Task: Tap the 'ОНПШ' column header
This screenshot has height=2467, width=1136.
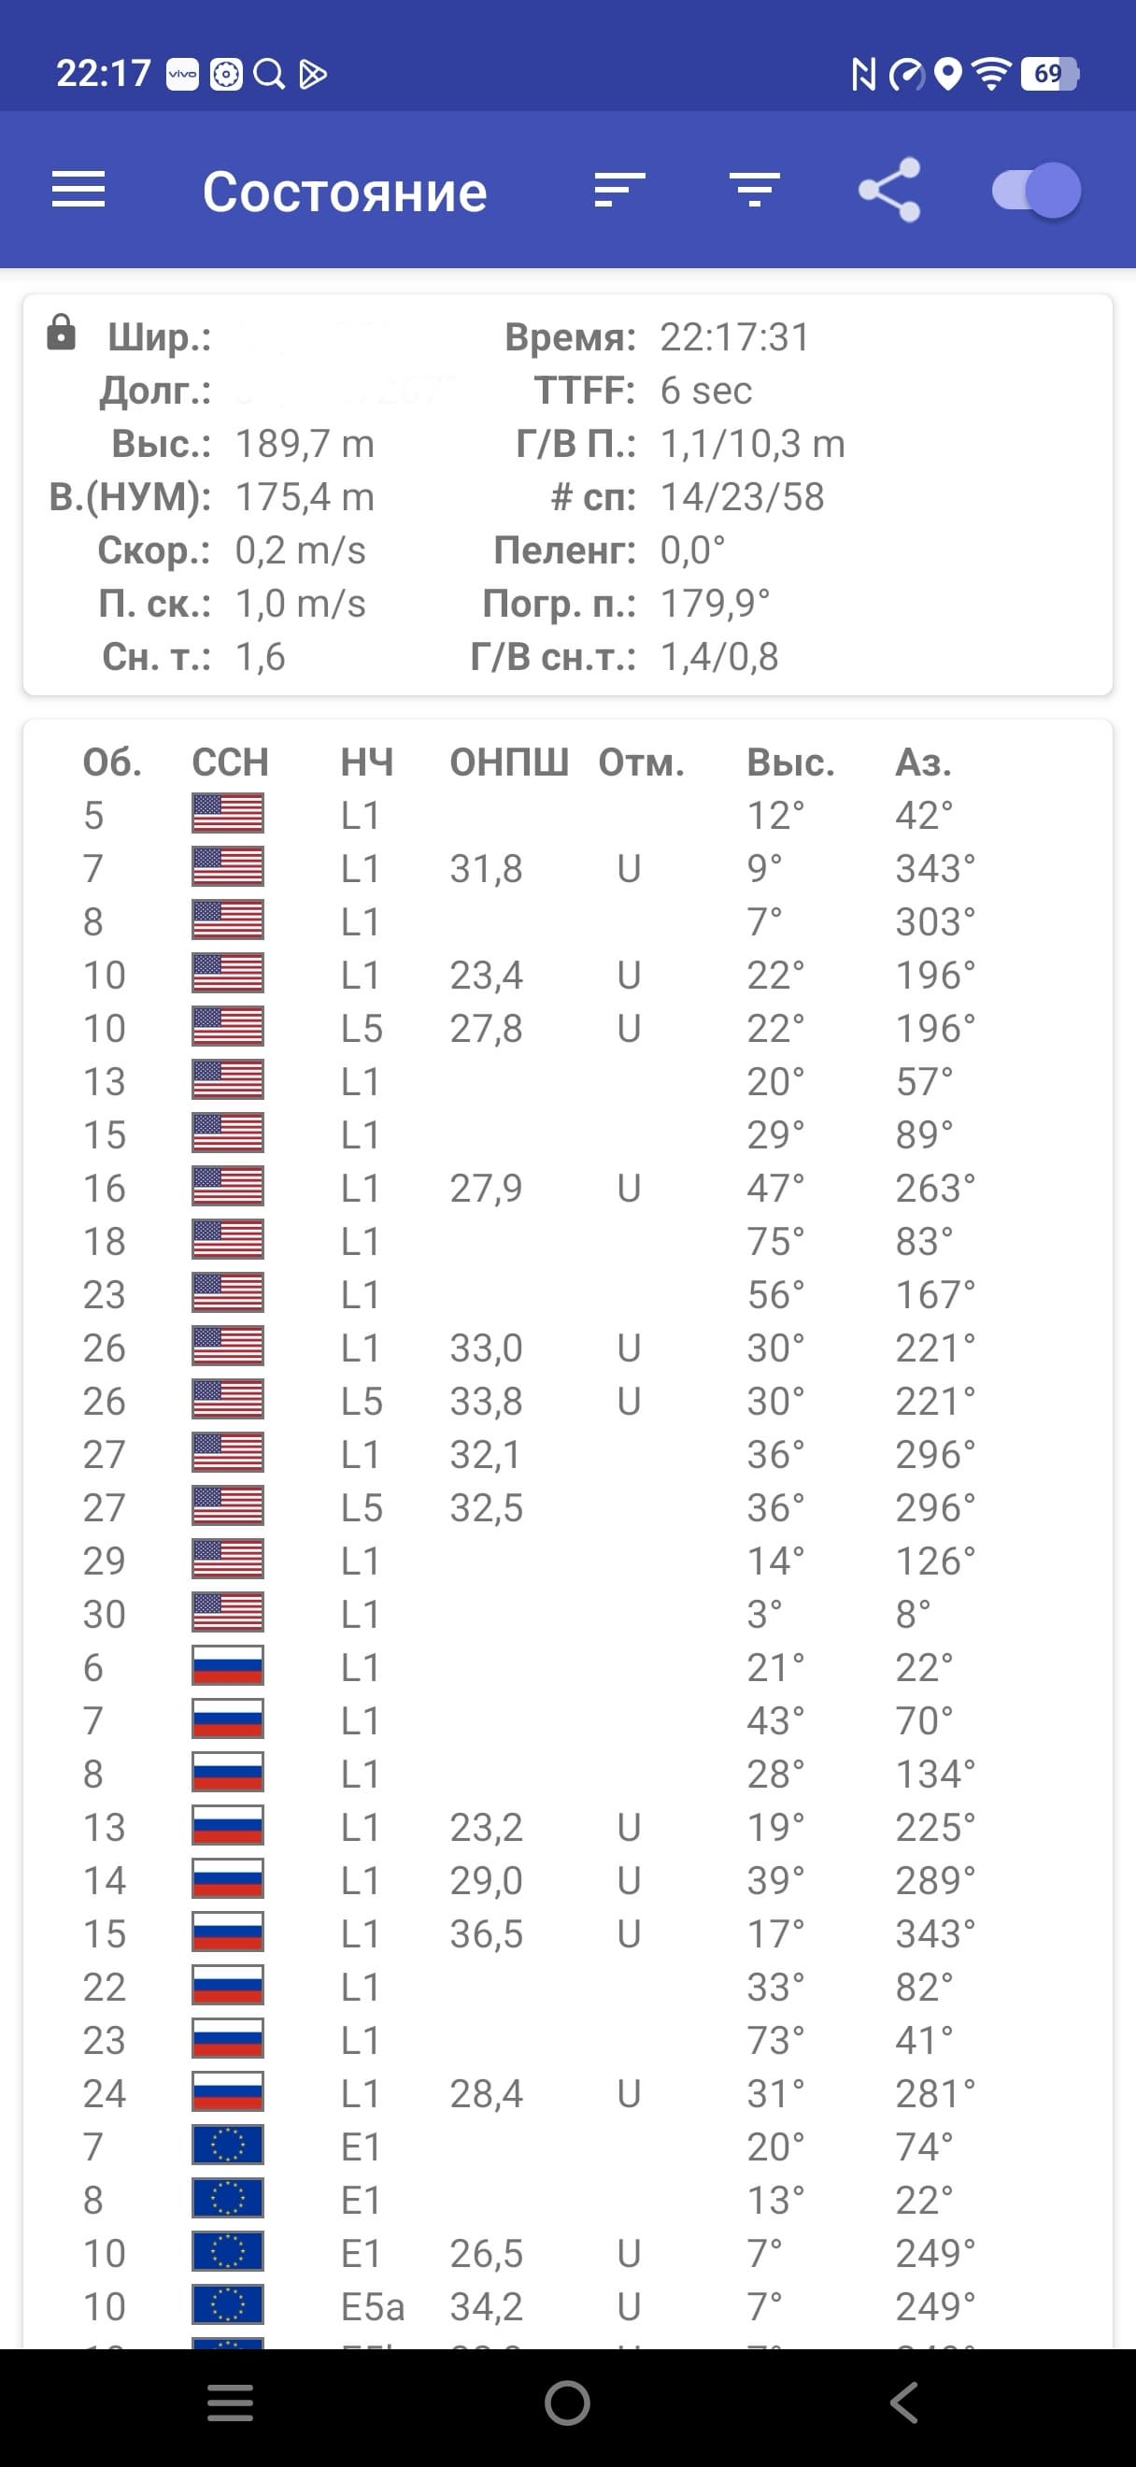Action: [x=509, y=763]
